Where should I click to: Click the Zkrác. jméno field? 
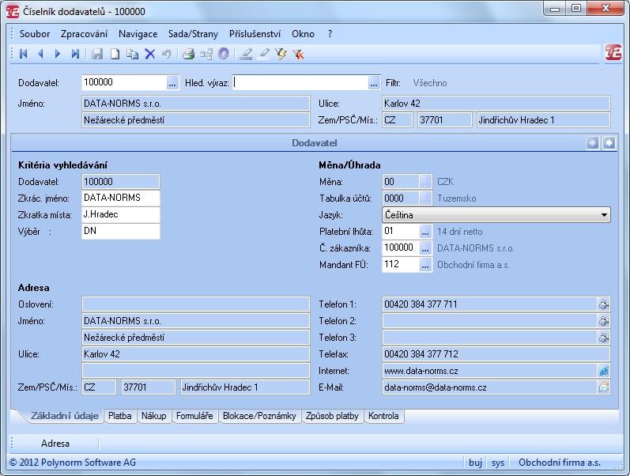tap(120, 198)
